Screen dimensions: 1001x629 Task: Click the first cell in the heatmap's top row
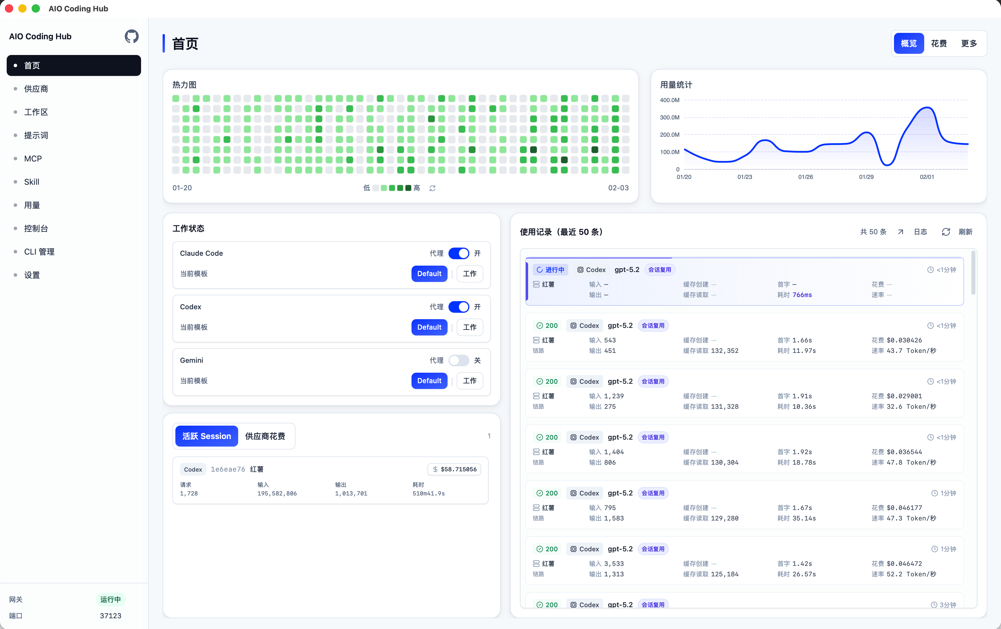click(176, 99)
